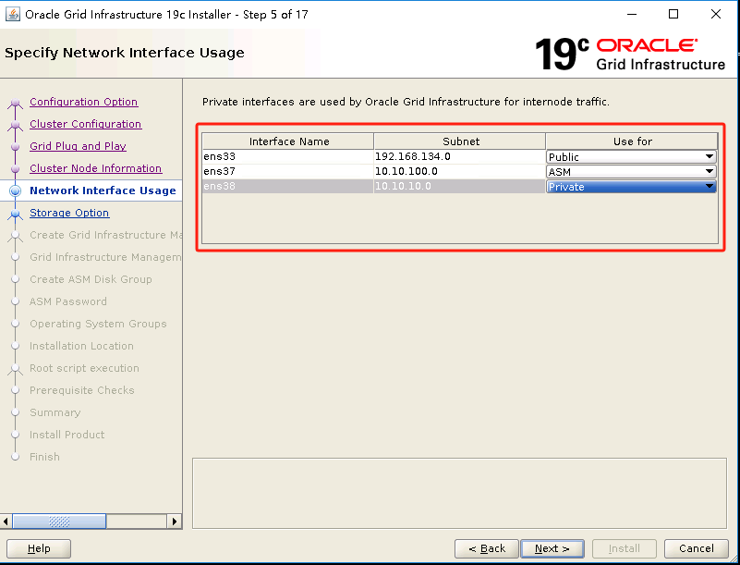Viewport: 740px width, 565px height.
Task: Select the Network Interface Usage step
Action: pyautogui.click(x=103, y=190)
